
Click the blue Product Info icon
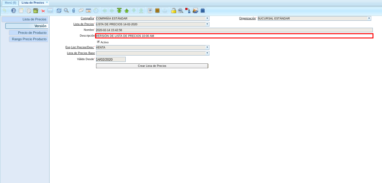tap(202, 10)
